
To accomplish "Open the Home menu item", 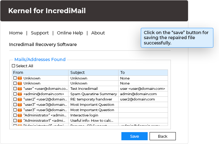I will [x=16, y=33].
